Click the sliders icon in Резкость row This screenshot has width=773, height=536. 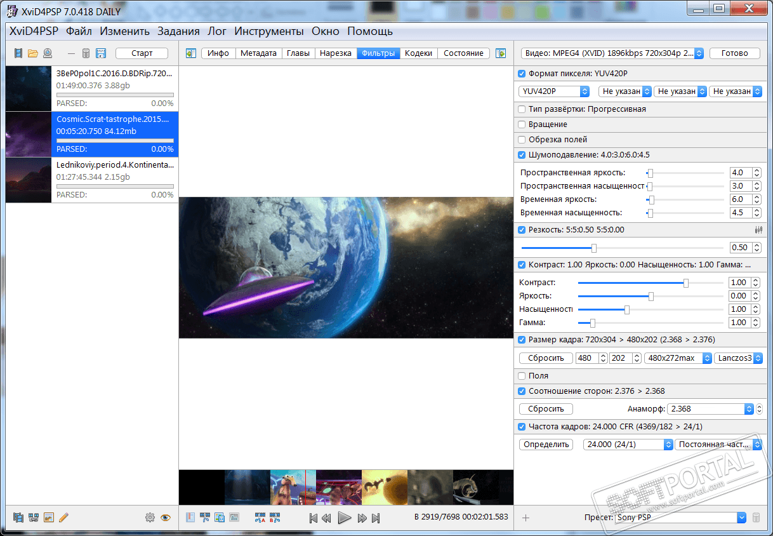click(x=758, y=230)
